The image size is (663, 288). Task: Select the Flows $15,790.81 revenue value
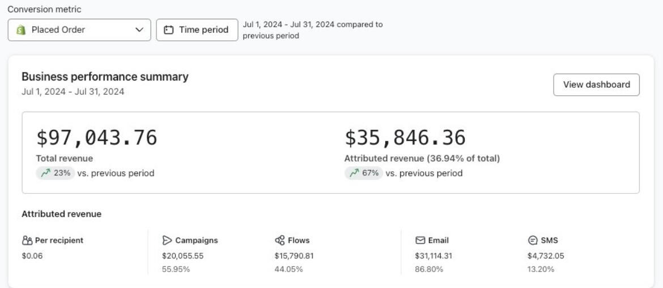tap(294, 256)
